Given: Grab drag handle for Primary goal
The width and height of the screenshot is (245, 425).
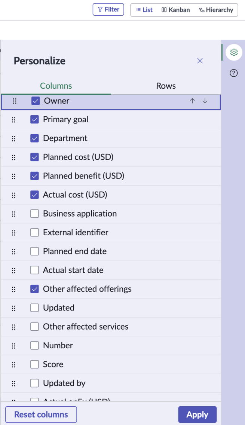Looking at the screenshot, I should [14, 120].
